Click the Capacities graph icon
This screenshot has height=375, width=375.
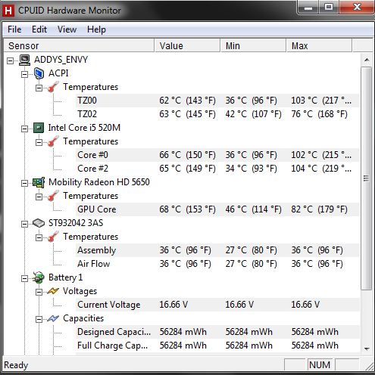(53, 318)
